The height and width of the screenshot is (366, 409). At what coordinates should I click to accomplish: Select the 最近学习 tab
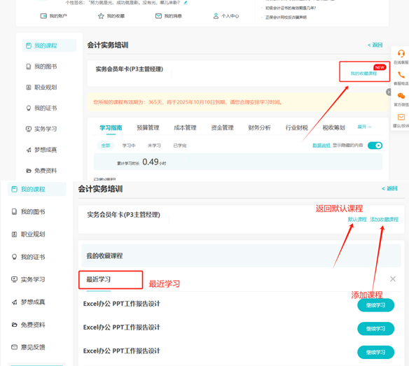[x=99, y=279]
